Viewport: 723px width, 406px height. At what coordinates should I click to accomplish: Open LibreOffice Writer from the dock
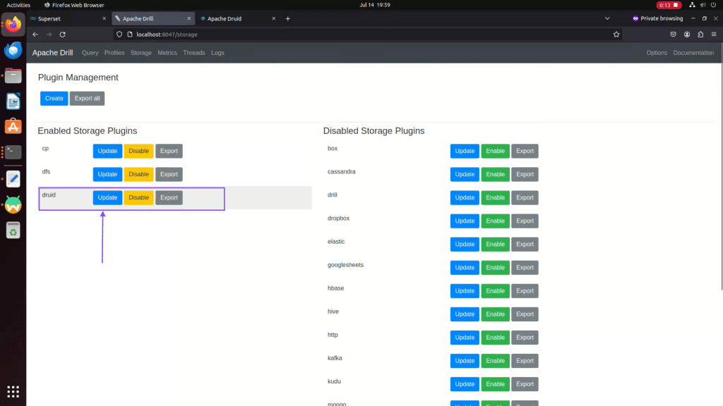13,101
